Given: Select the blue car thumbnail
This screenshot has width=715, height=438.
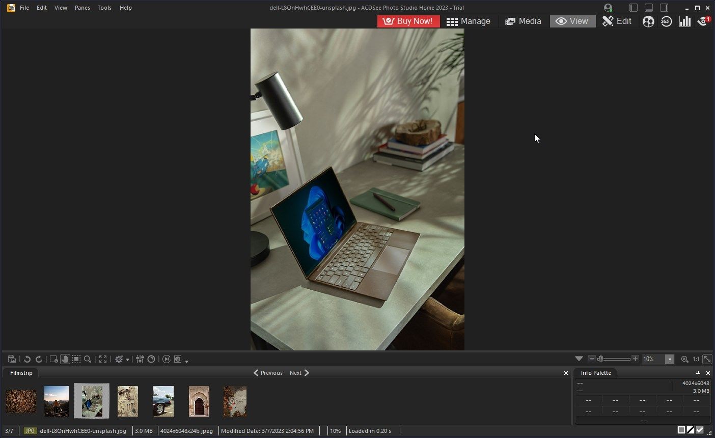Looking at the screenshot, I should pyautogui.click(x=163, y=401).
